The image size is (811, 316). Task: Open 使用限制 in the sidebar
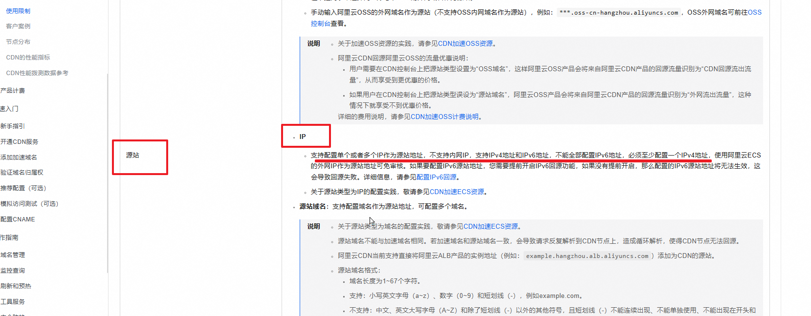click(x=18, y=11)
